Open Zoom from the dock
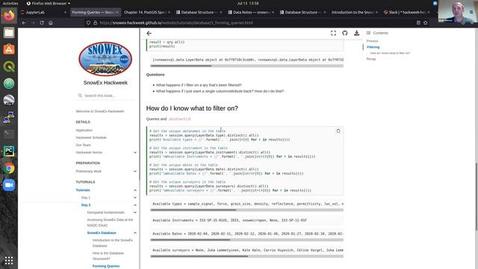Viewport: 478px width, 269px height. pyautogui.click(x=9, y=185)
